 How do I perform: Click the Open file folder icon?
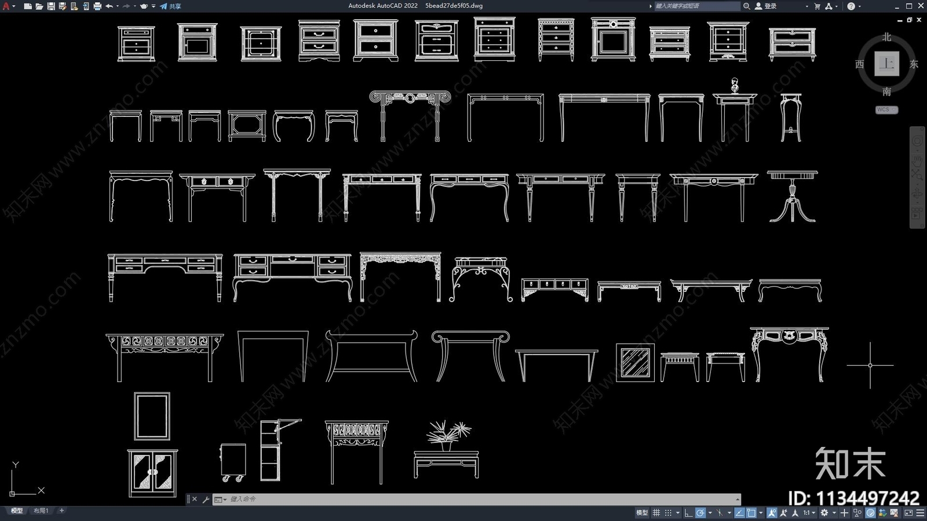(39, 6)
